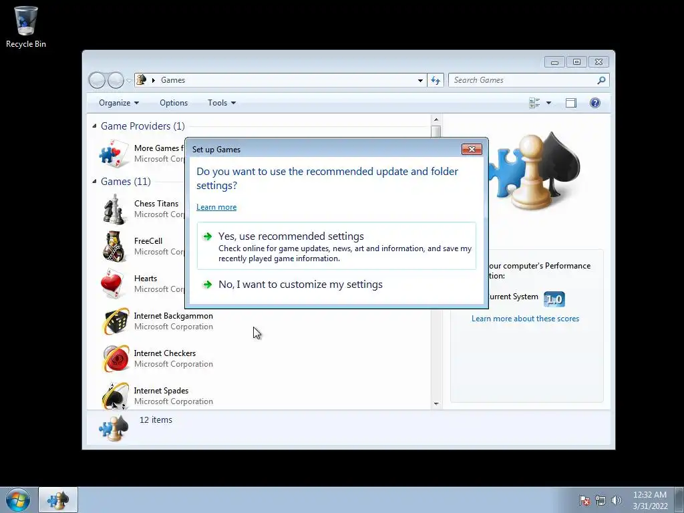Click the Internet Spades icon
This screenshot has width=684, height=513.
pos(115,396)
